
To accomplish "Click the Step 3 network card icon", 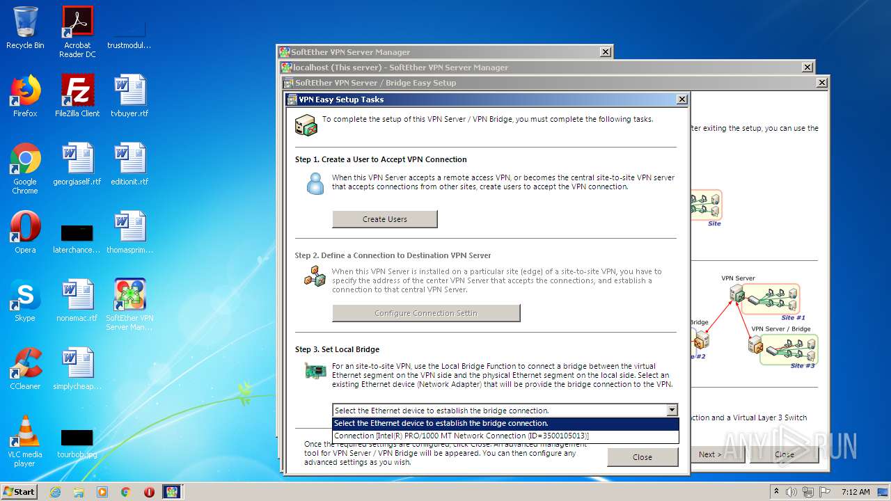I will (315, 371).
